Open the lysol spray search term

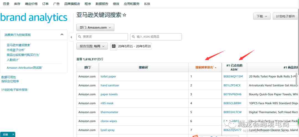pos(107,130)
